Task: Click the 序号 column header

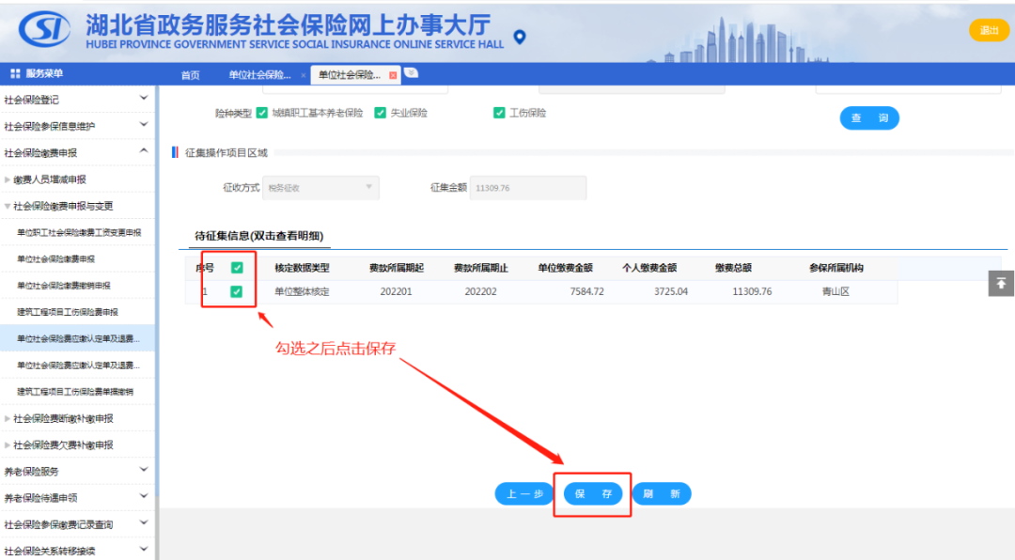Action: tap(205, 268)
